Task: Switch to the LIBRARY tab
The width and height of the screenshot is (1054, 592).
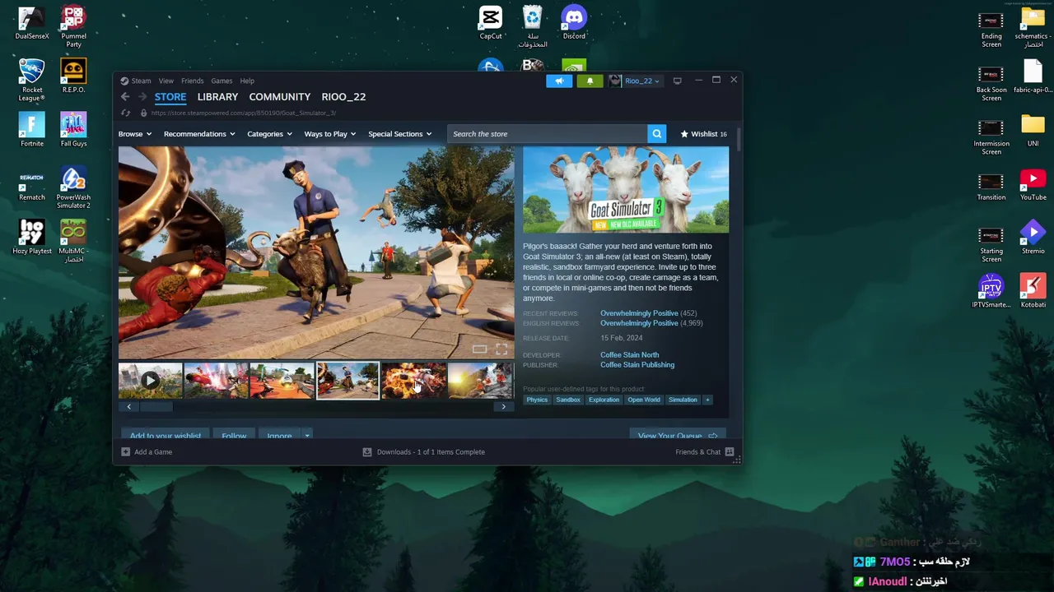Action: pyautogui.click(x=217, y=97)
